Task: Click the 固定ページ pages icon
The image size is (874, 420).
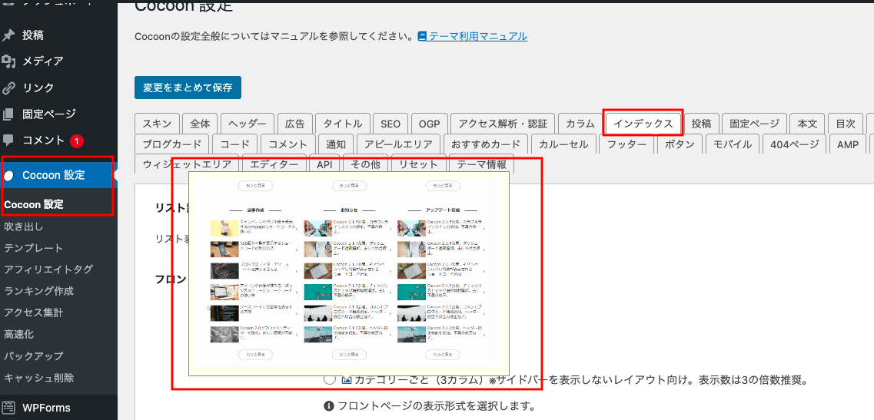Action: [8, 114]
